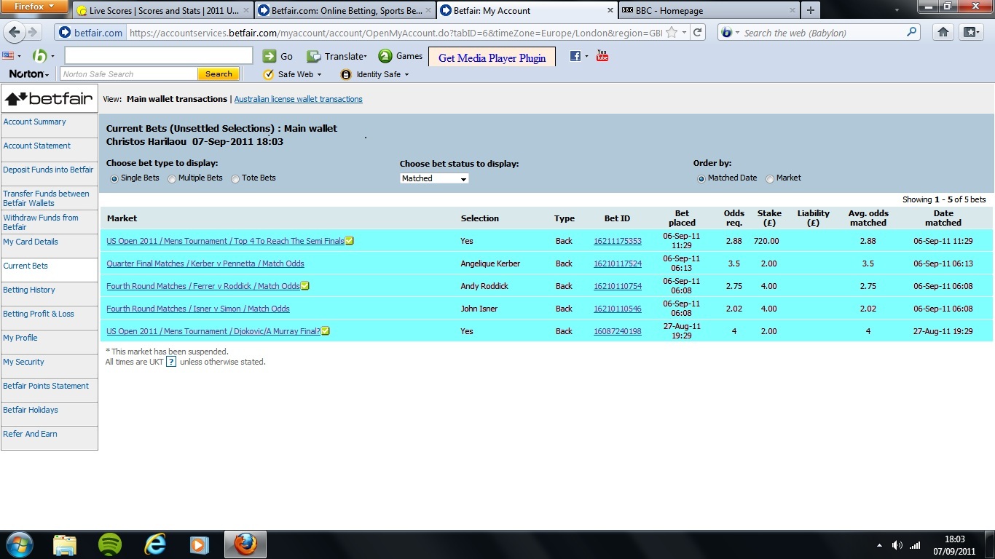Screen dimensions: 995x559
Task: Open the Firefox home page icon
Action: point(943,33)
